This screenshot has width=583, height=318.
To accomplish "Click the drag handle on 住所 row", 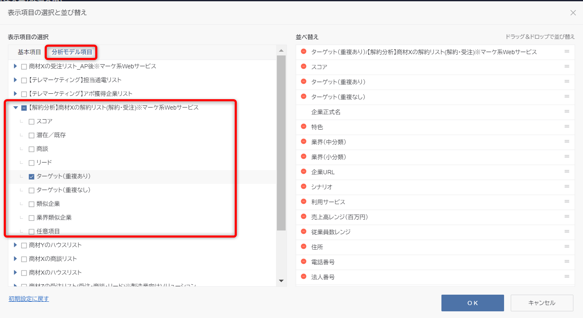I will pyautogui.click(x=567, y=247).
